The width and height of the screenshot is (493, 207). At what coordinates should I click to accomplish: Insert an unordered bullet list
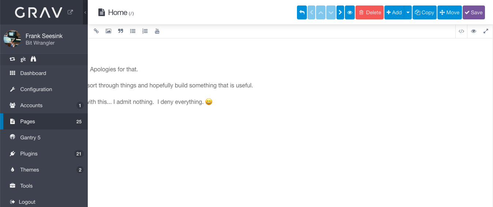133,31
